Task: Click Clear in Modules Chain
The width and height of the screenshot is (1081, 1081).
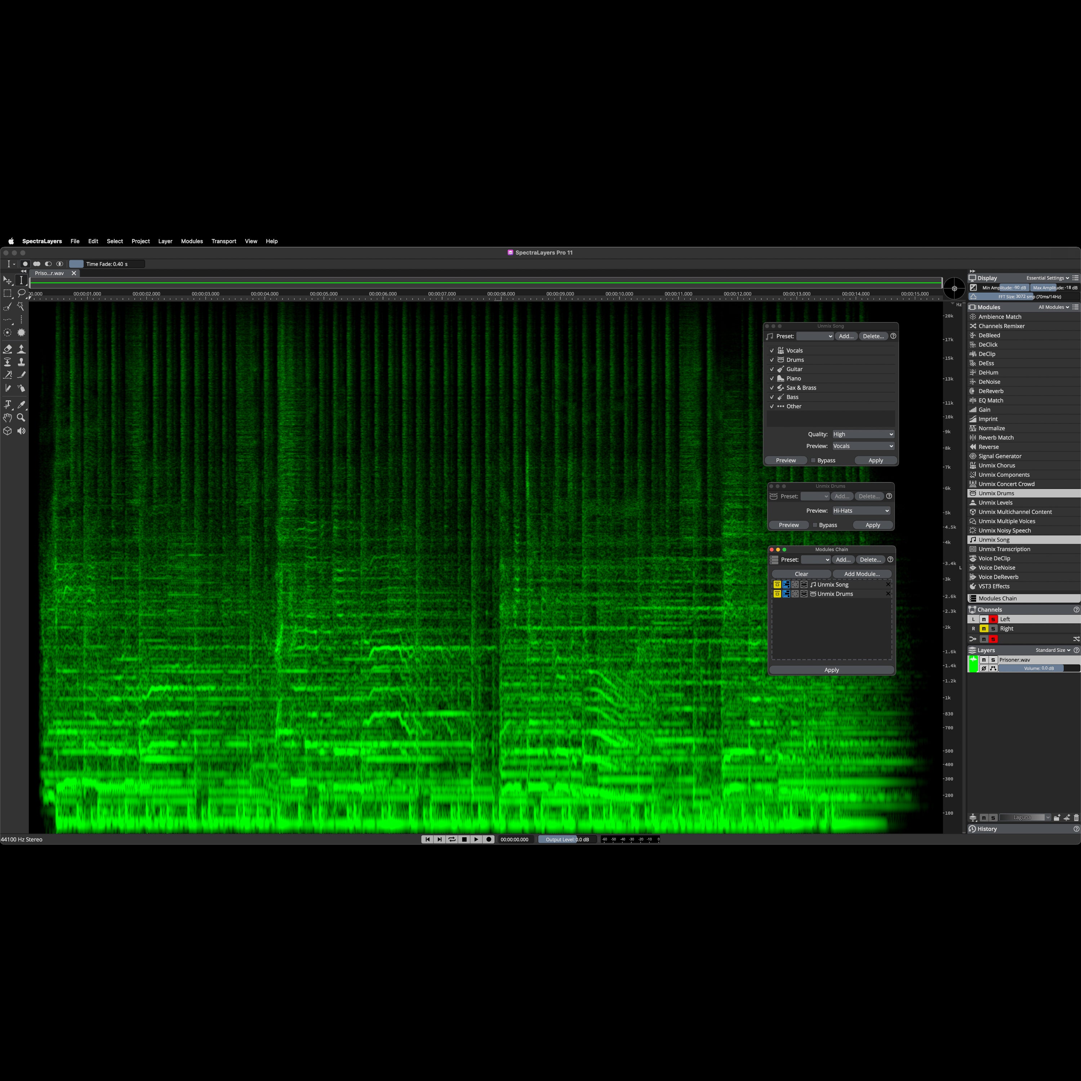Action: [x=801, y=574]
